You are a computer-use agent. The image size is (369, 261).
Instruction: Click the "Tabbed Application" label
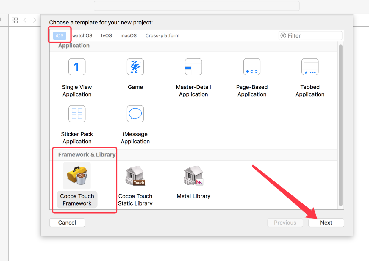point(310,91)
